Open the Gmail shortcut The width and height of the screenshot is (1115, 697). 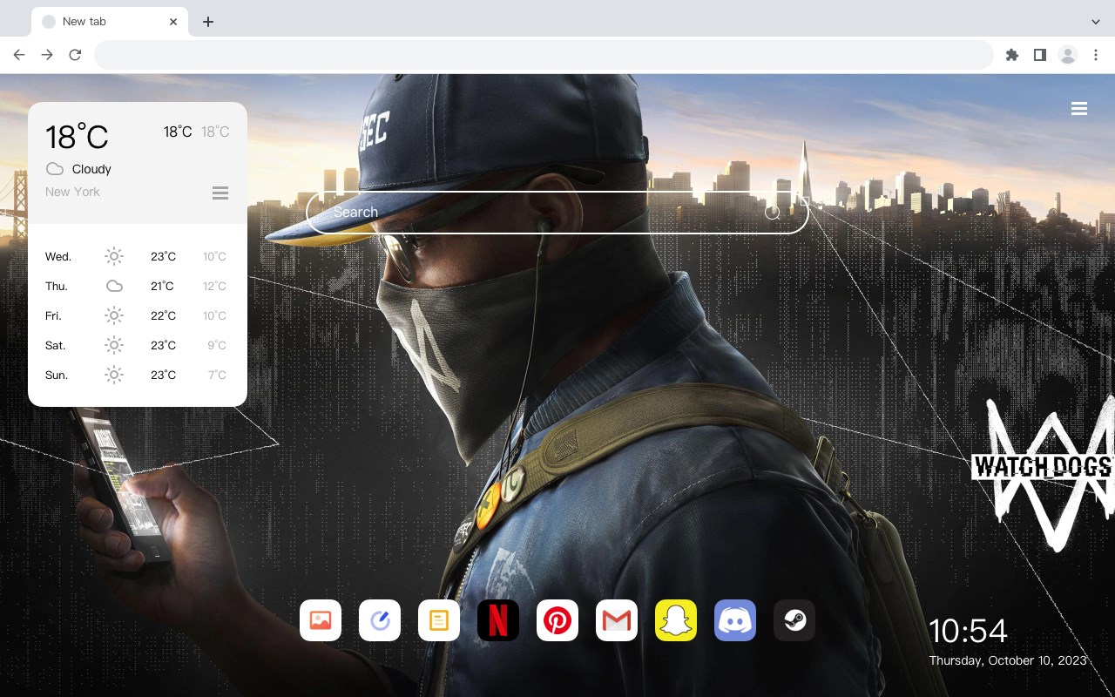click(x=617, y=620)
